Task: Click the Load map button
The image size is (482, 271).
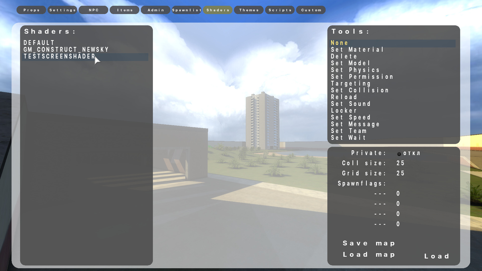Action: (x=369, y=255)
